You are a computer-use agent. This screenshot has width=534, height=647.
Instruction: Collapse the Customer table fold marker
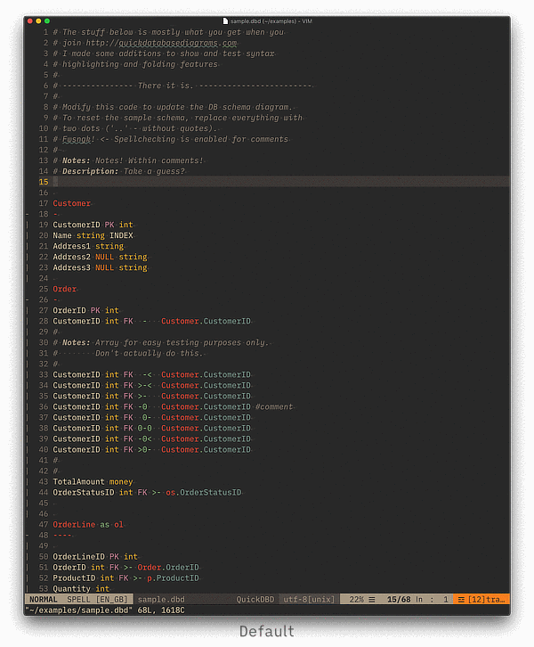[28, 214]
